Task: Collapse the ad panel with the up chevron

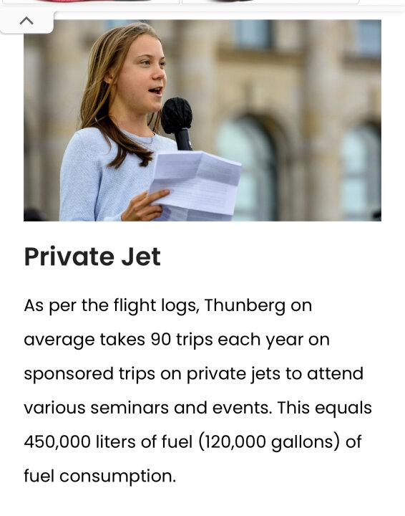Action: pyautogui.click(x=26, y=21)
